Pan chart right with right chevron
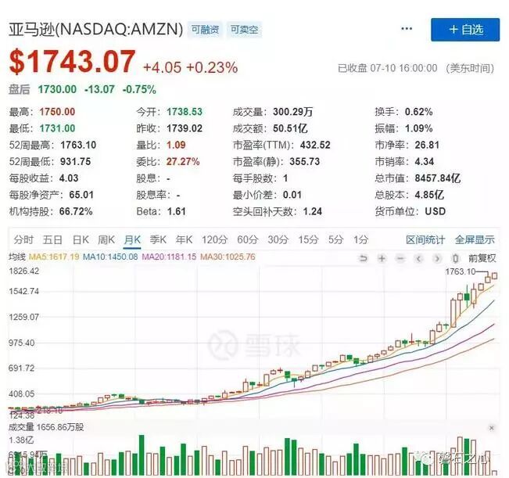The image size is (509, 478). (x=437, y=258)
